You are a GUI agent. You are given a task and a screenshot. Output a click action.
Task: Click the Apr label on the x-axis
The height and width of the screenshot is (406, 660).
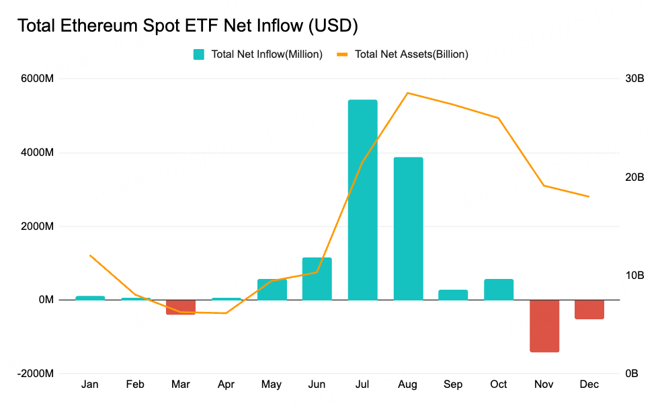(x=226, y=384)
